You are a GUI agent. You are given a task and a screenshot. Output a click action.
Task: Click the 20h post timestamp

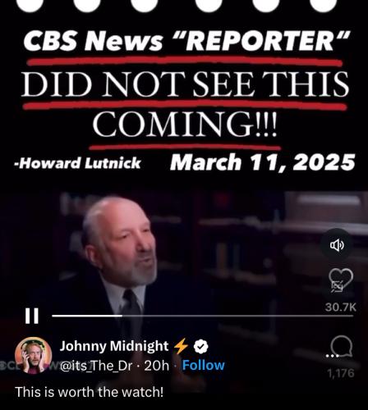tap(157, 366)
